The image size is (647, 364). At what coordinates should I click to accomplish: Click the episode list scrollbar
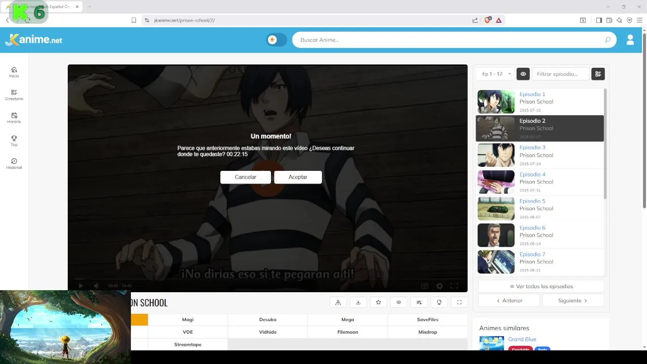tap(605, 144)
